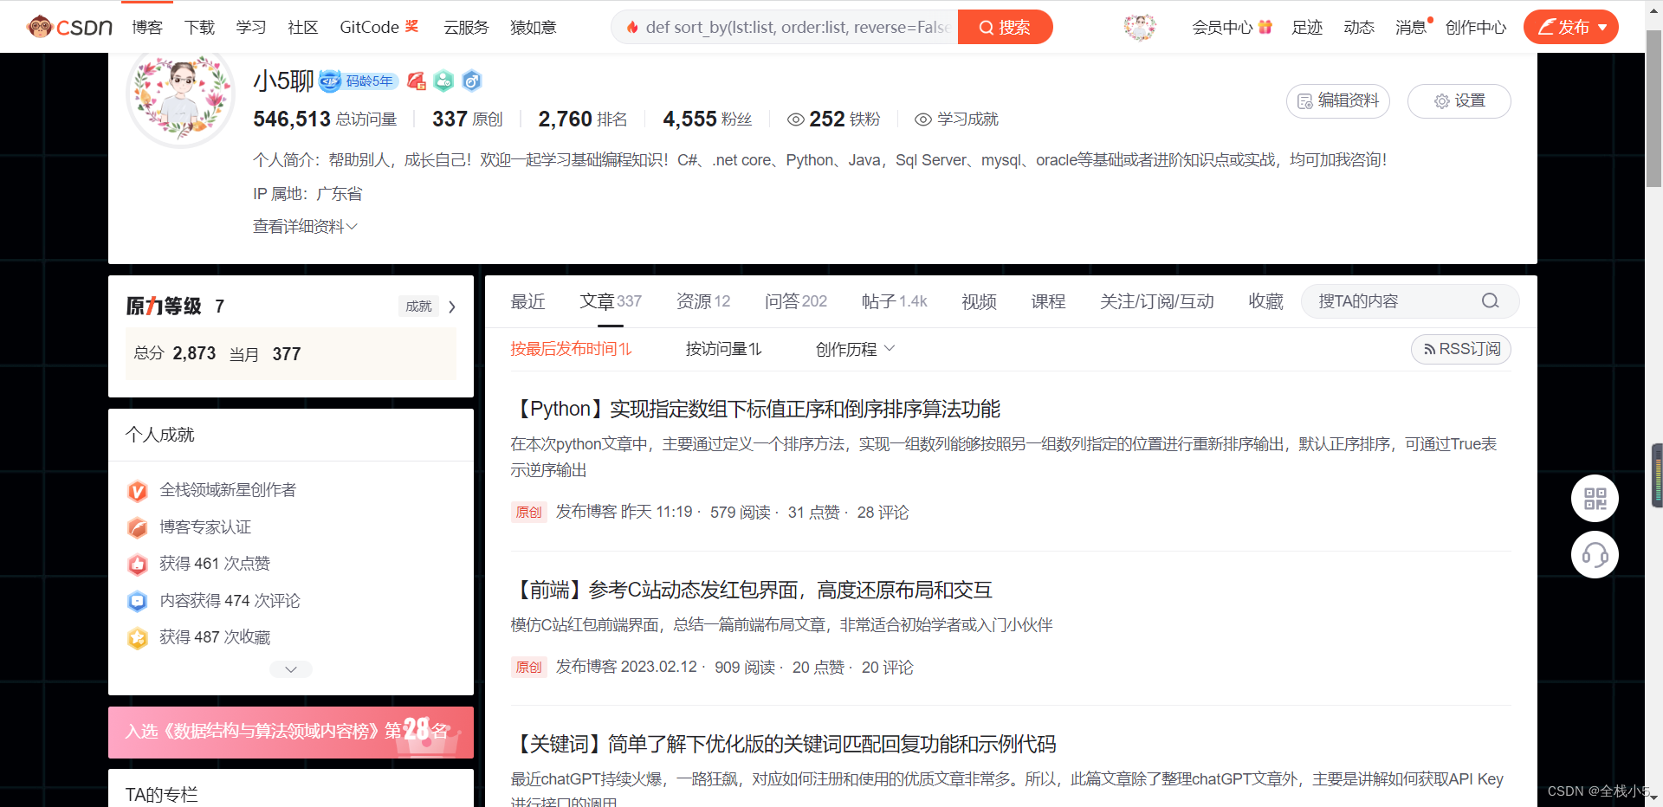Screen dimensions: 1663x807
Task: Expand 查看详细资料 section
Action: click(305, 226)
